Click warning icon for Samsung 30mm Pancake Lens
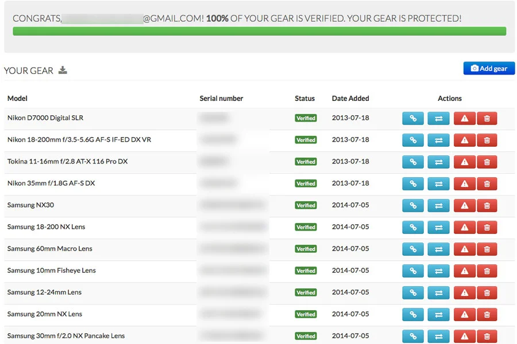 [x=464, y=337]
